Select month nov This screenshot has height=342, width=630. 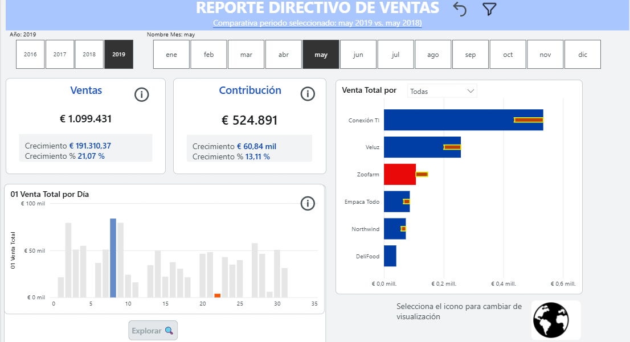pyautogui.click(x=545, y=54)
